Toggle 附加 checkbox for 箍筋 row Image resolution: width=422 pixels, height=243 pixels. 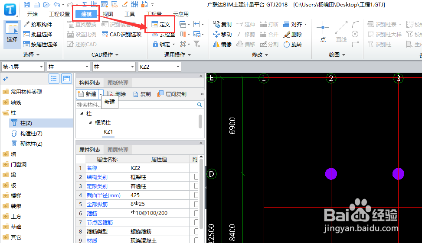tap(196, 213)
